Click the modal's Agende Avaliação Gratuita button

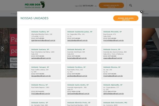(126, 18)
